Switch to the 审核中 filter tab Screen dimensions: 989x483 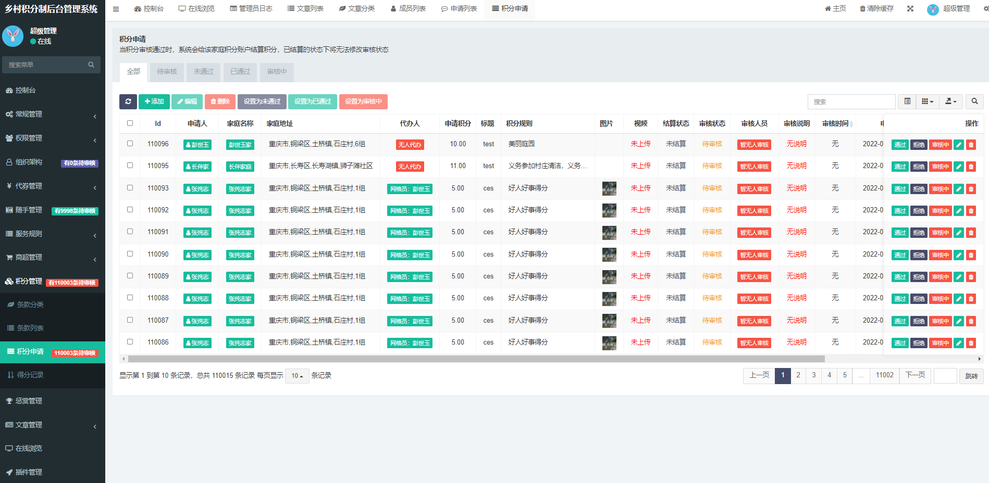[x=277, y=72]
